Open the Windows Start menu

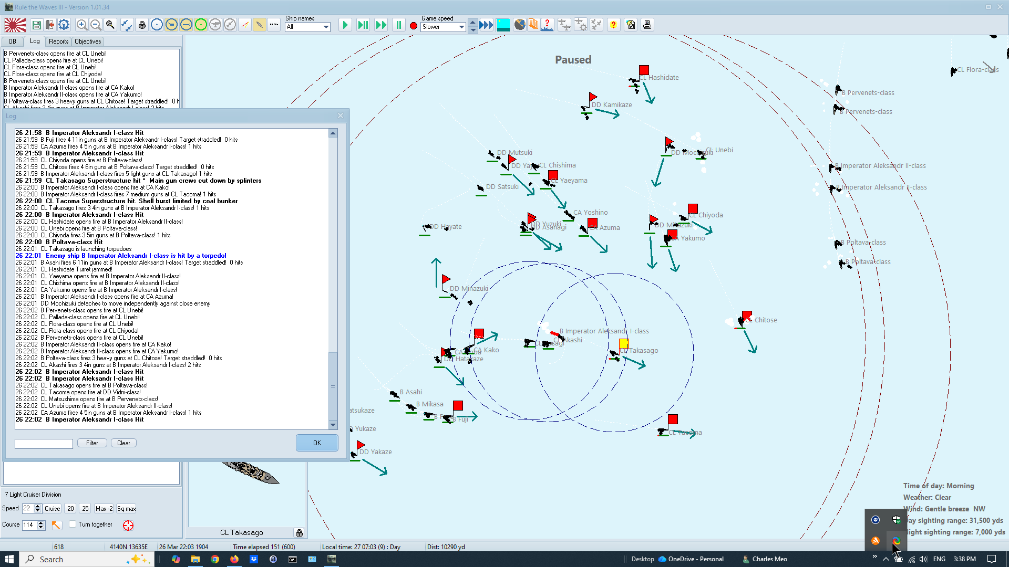pos(9,559)
